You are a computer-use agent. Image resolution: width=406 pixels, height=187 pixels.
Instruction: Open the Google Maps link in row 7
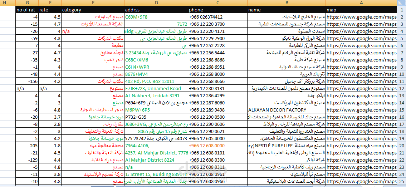click(x=361, y=53)
